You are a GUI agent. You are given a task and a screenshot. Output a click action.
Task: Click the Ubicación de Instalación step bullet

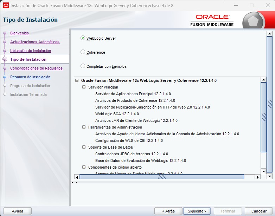click(x=5, y=51)
